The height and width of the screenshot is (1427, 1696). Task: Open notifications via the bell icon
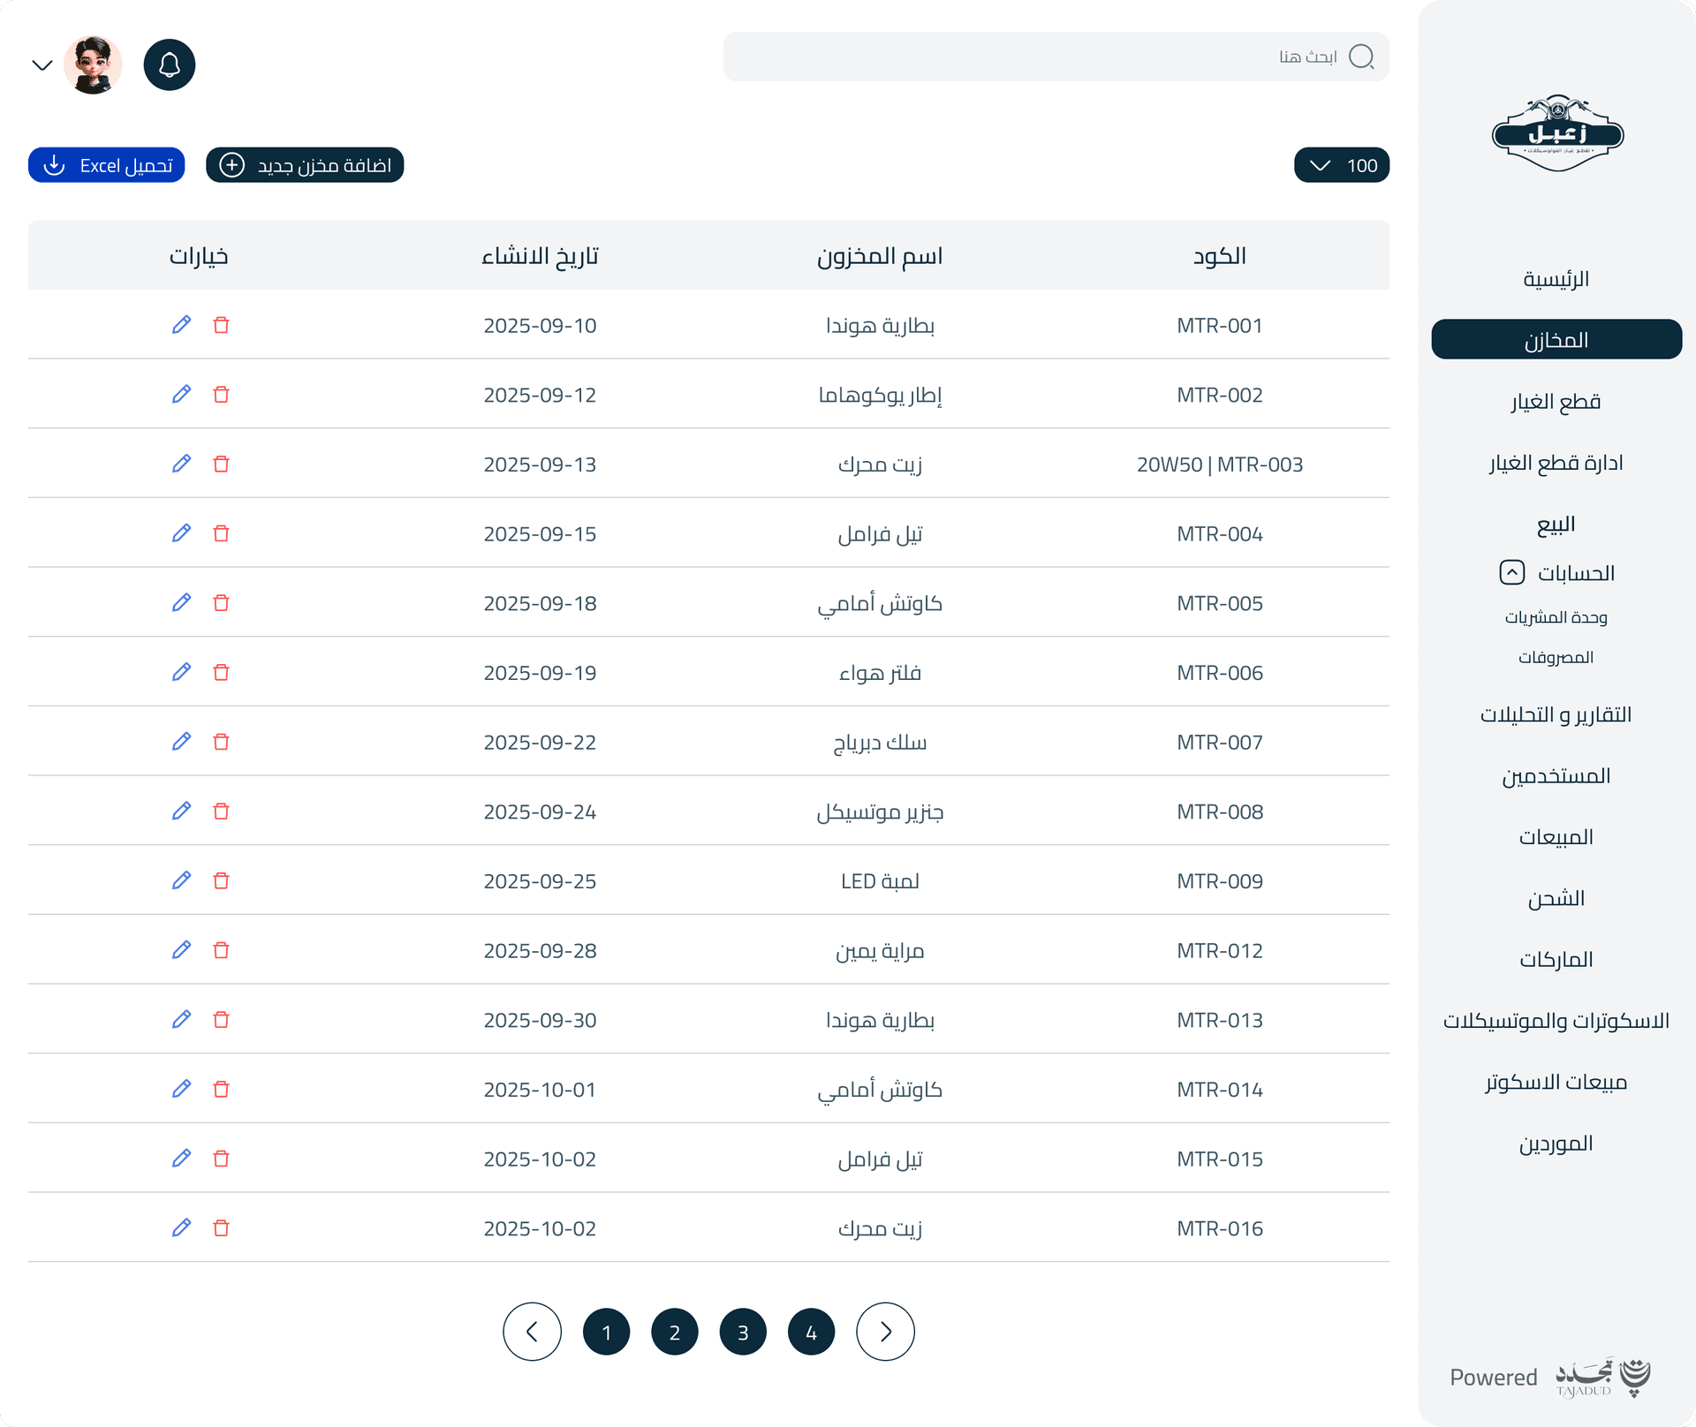pyautogui.click(x=169, y=64)
